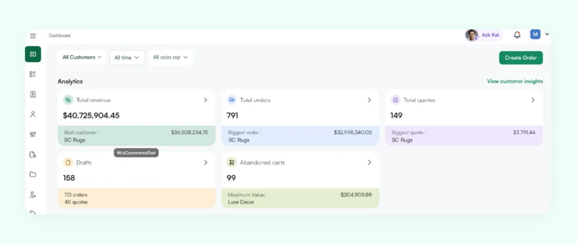The image size is (577, 244).
Task: Click the Abandoned carts cart icon
Action: point(232,162)
